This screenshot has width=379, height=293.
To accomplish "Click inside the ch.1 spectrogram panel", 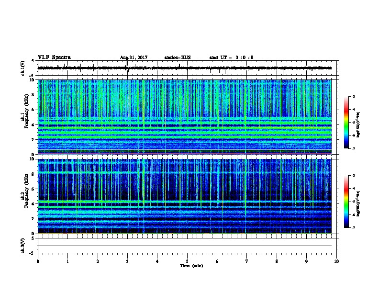I will (185, 117).
